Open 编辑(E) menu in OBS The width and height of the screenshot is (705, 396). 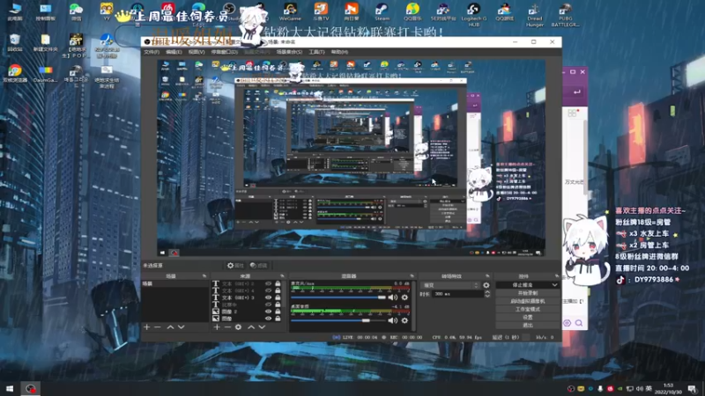tap(174, 52)
